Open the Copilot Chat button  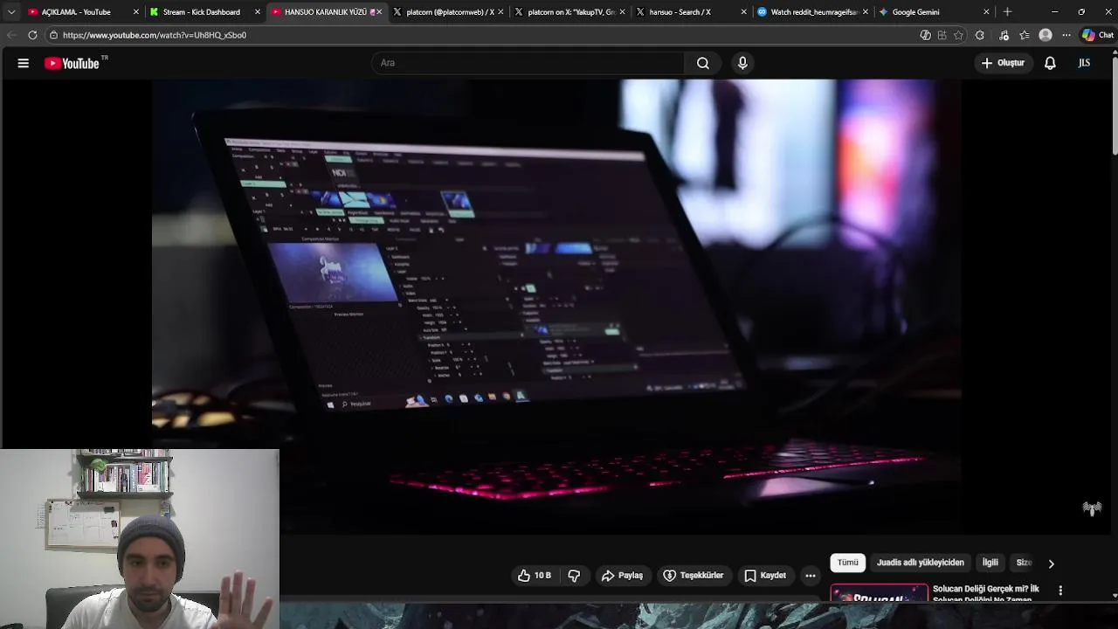(1098, 35)
